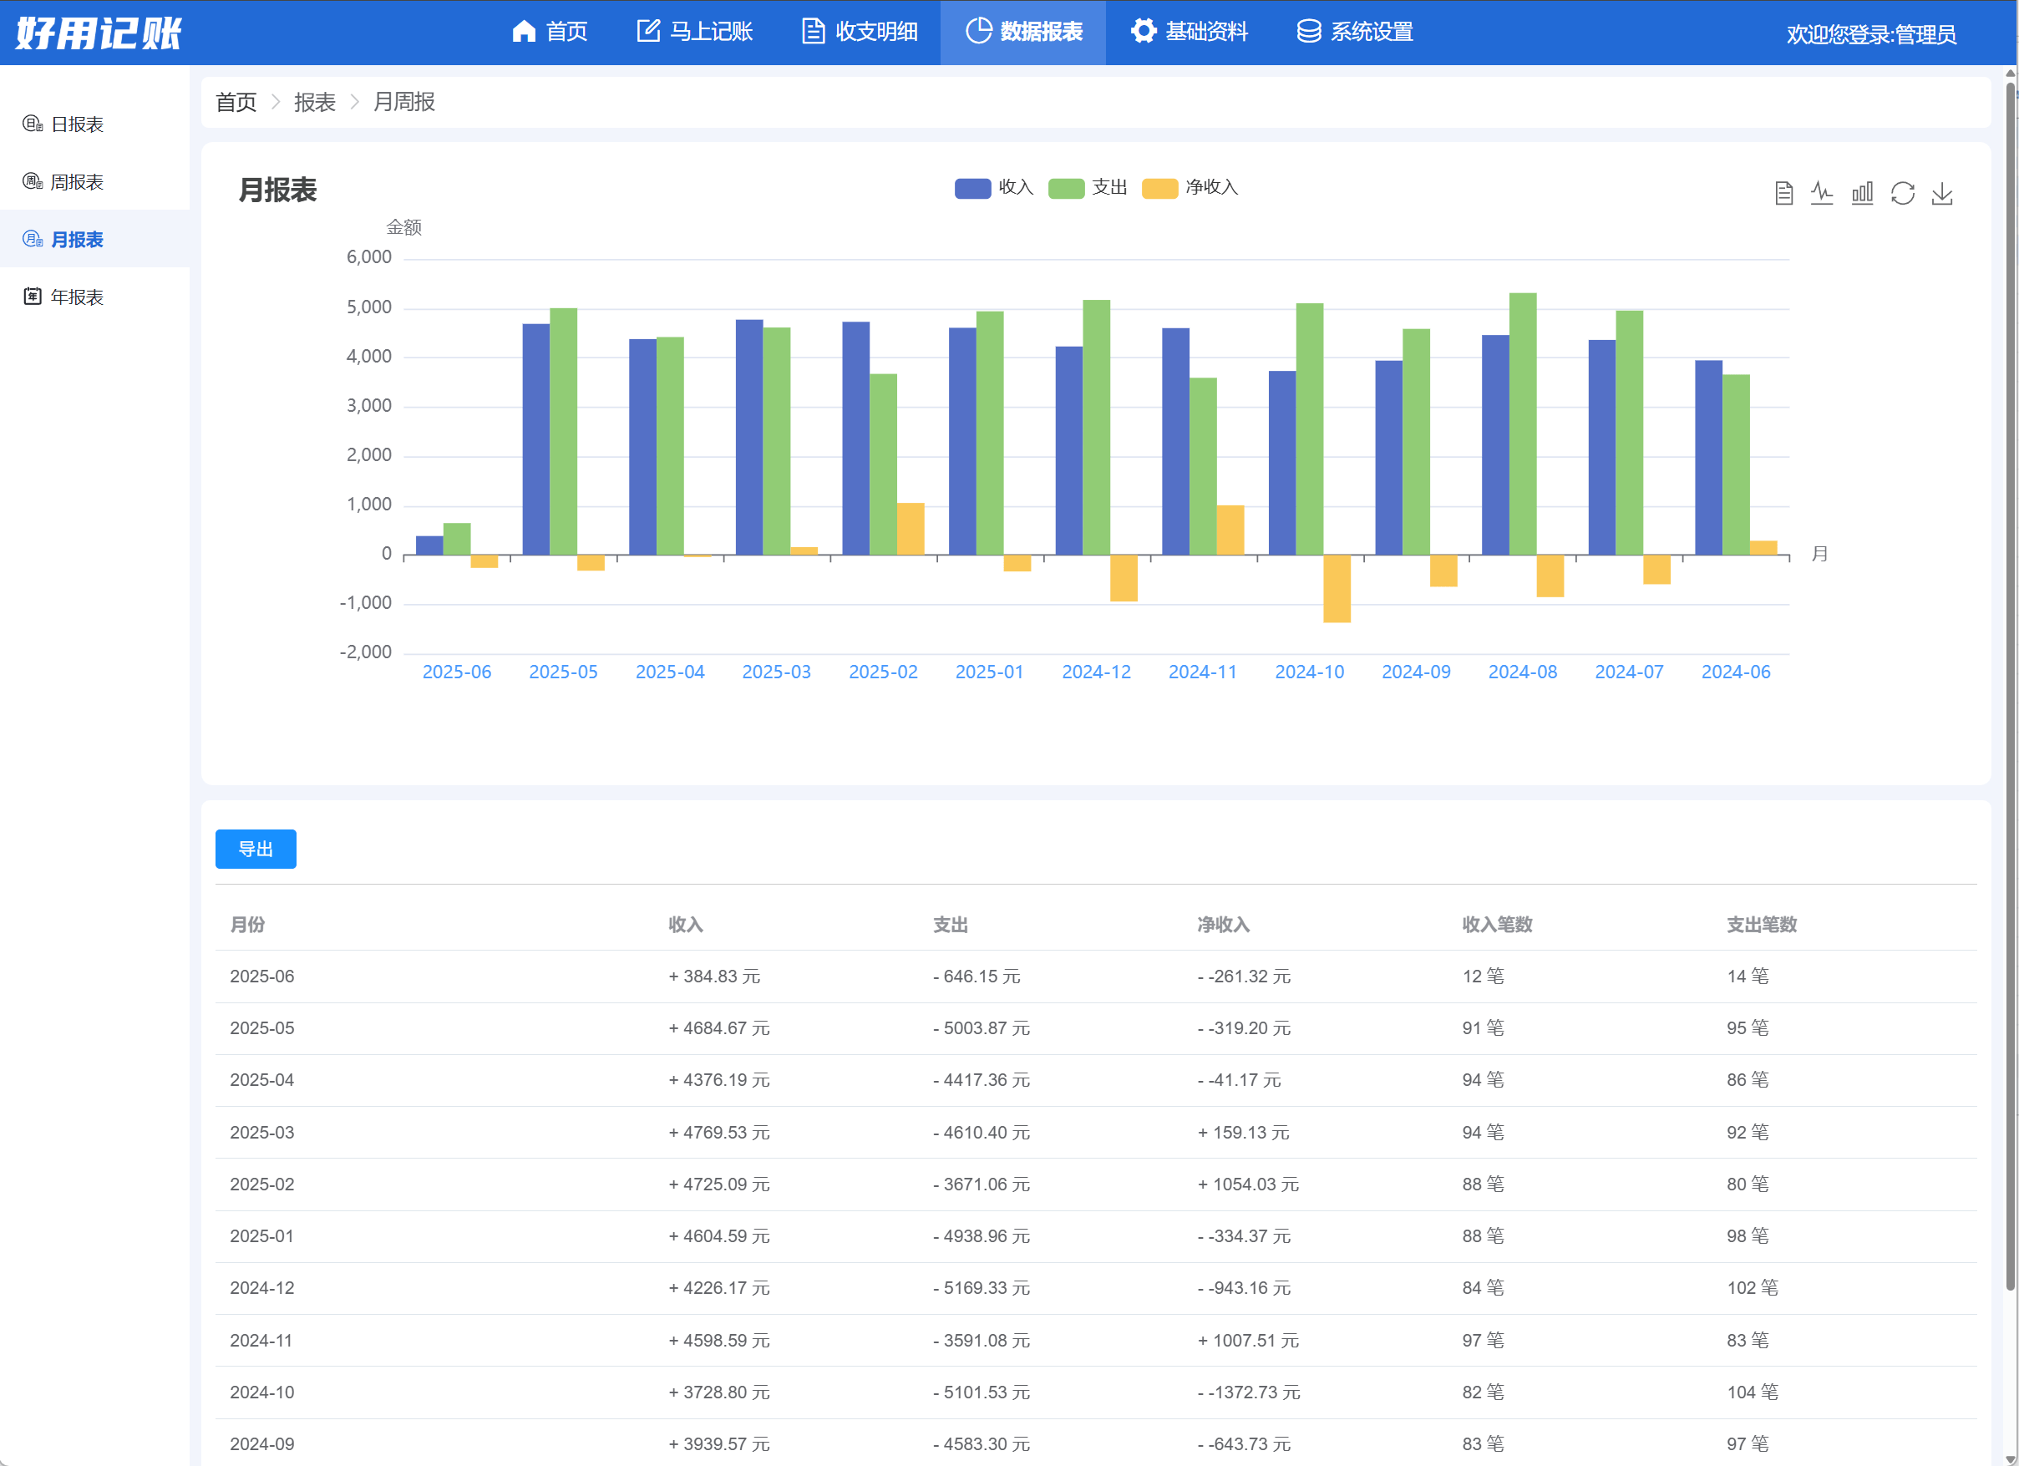The image size is (2019, 1466).
Task: Open the 系统设置 menu
Action: (1355, 32)
